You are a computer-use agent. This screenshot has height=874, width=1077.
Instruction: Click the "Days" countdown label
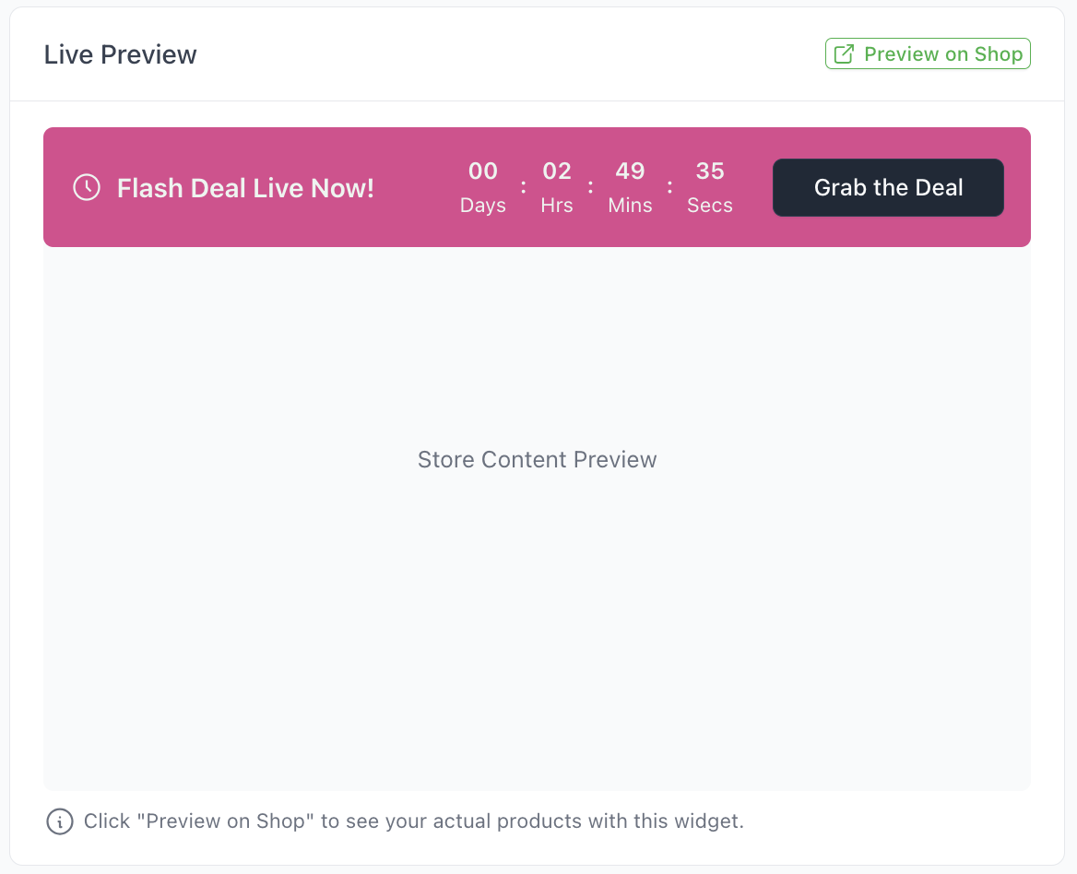pyautogui.click(x=483, y=206)
